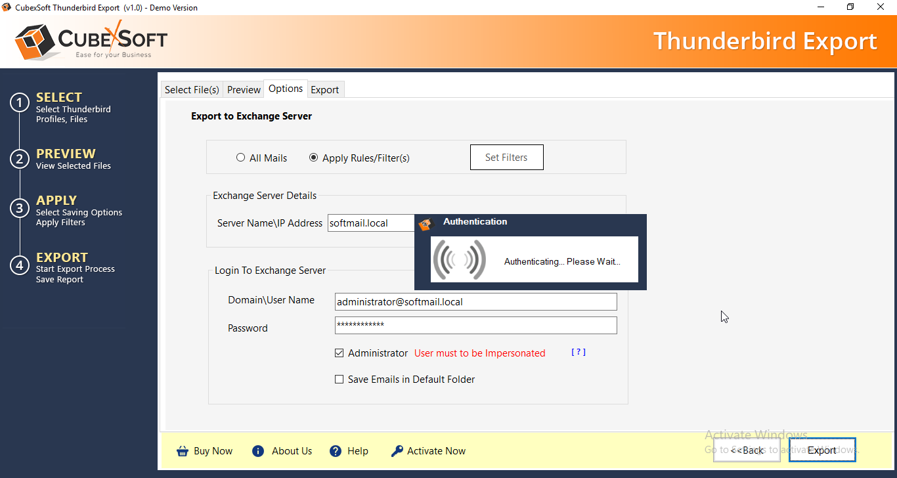This screenshot has width=897, height=478.
Task: Open the Preview tab
Action: pos(244,90)
